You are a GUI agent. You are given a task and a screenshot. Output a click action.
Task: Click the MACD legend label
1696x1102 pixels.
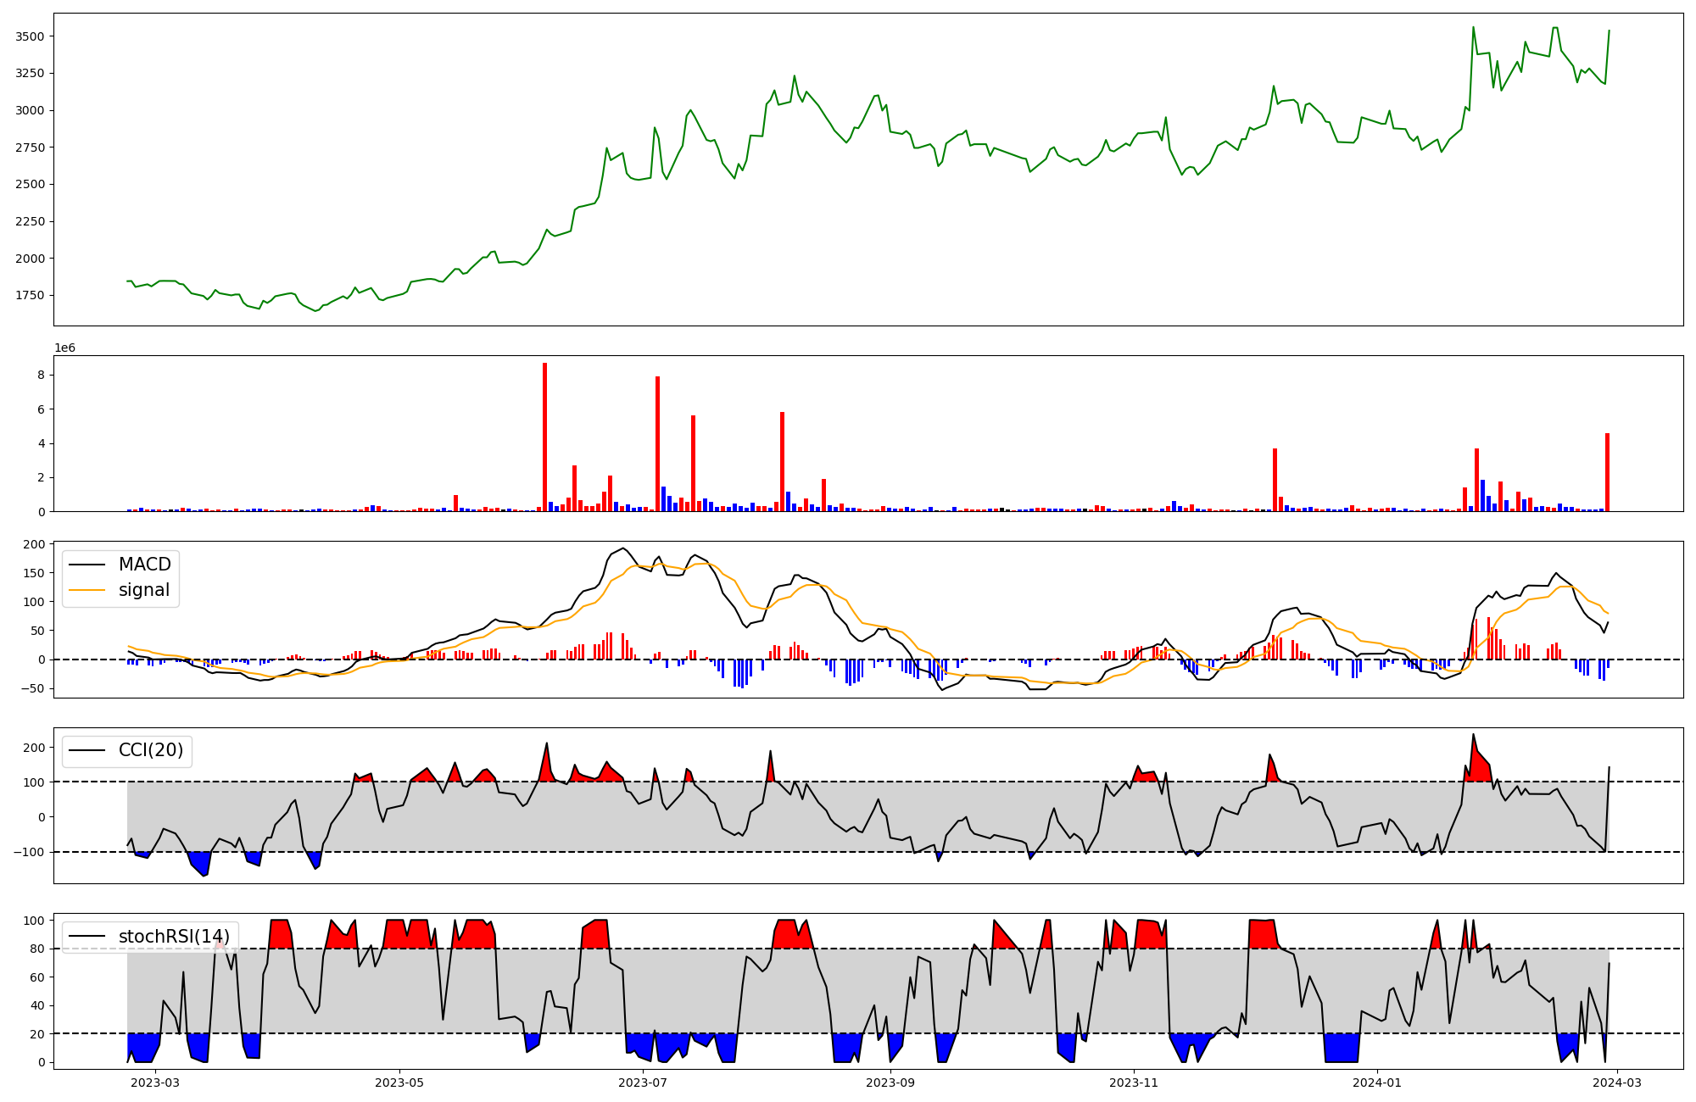point(144,565)
